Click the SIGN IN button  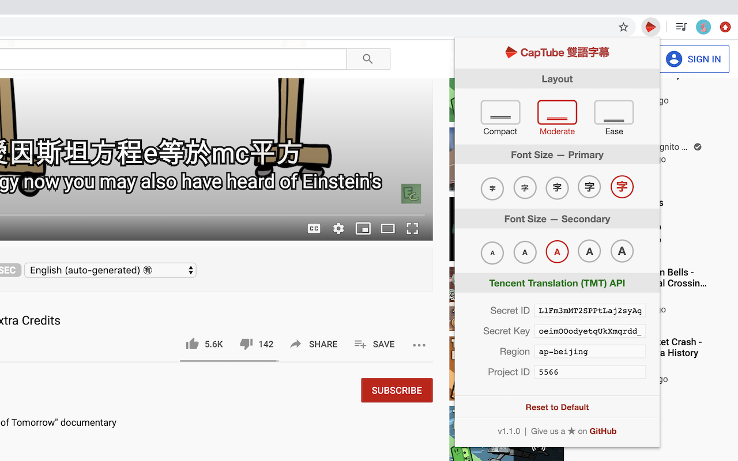point(694,59)
